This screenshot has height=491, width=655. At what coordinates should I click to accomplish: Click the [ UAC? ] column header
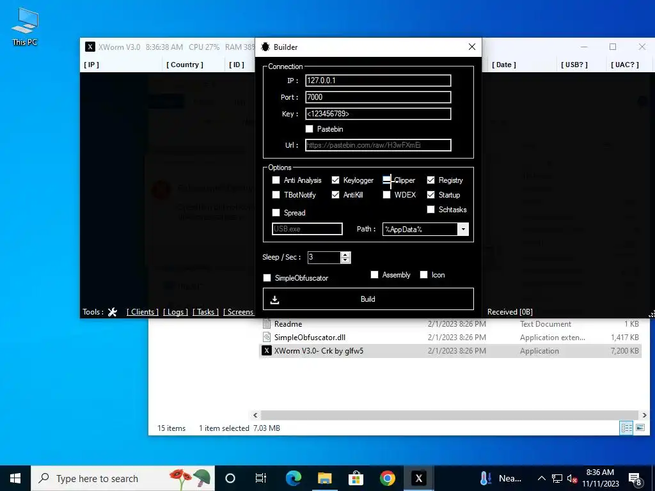click(625, 65)
